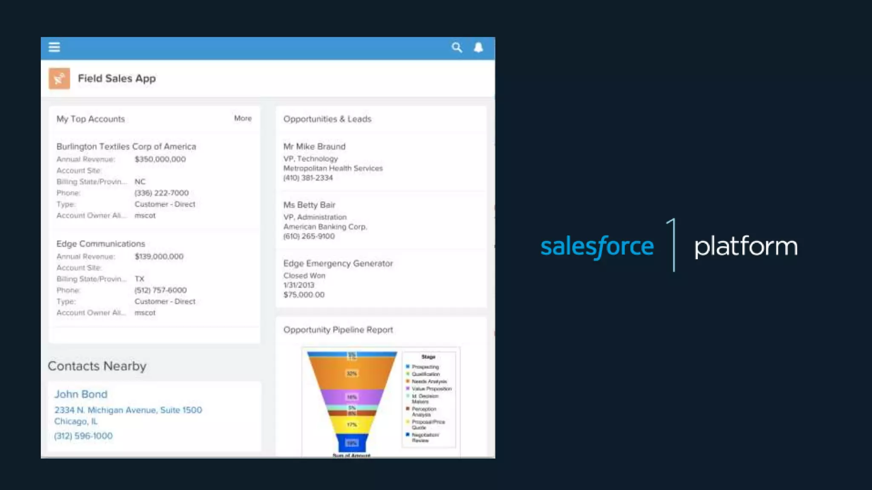Viewport: 872px width, 490px height.
Task: Open the Edge Communications account
Action: [100, 244]
